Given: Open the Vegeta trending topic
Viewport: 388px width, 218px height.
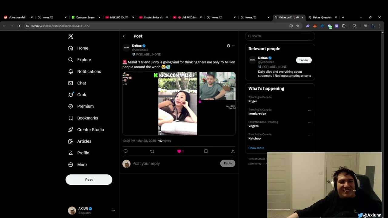Looking at the screenshot, I should click(x=253, y=126).
